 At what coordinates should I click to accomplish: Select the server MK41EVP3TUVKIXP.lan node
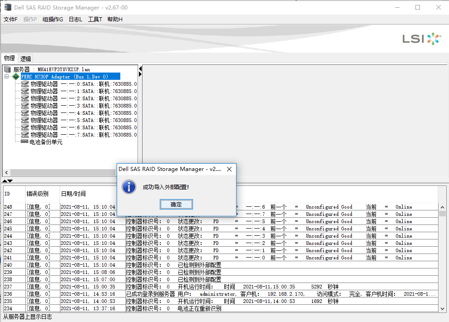[52, 69]
